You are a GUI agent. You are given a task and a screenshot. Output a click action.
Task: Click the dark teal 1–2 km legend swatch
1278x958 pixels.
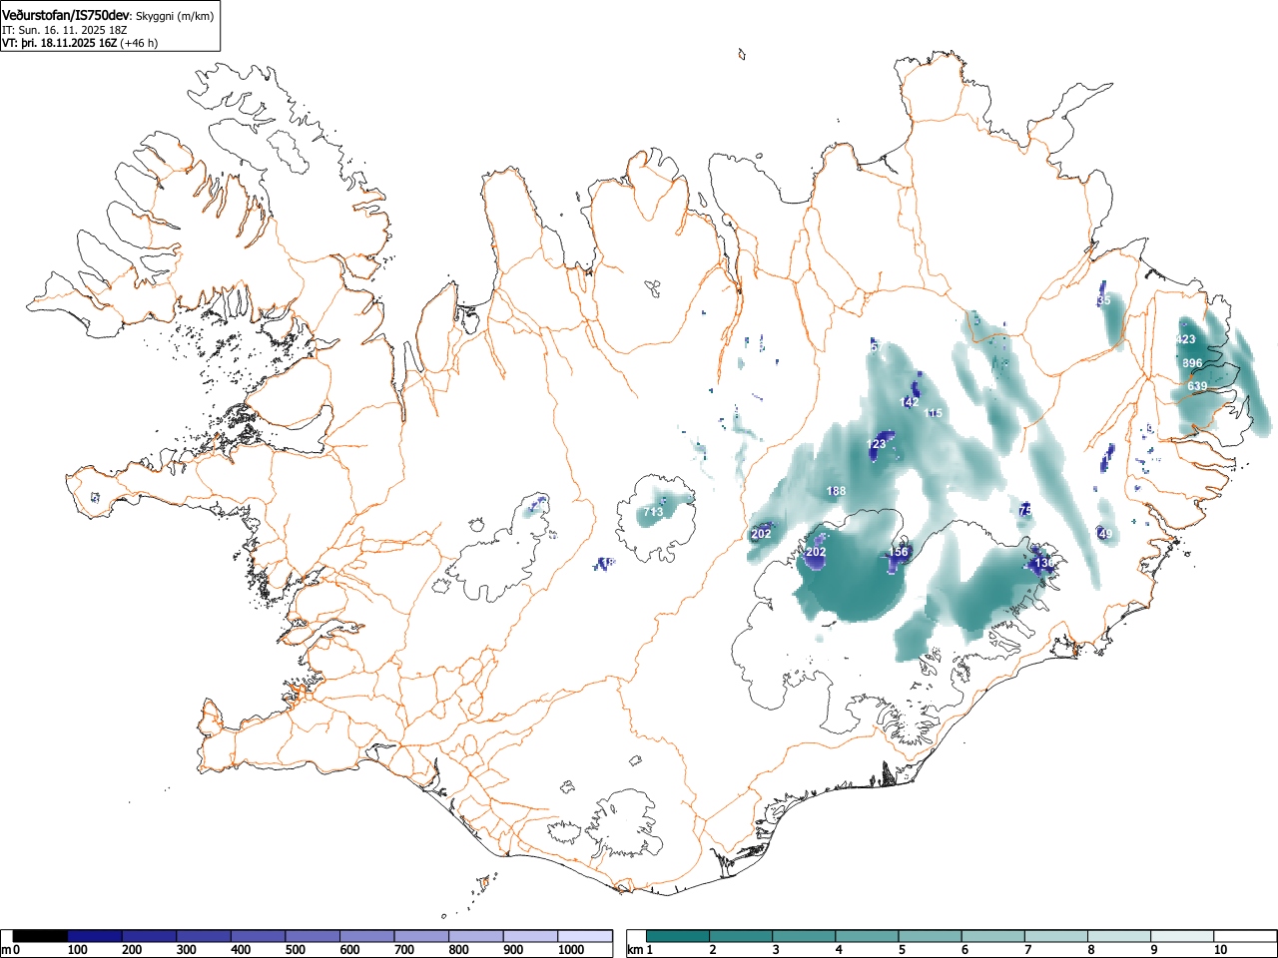click(678, 936)
